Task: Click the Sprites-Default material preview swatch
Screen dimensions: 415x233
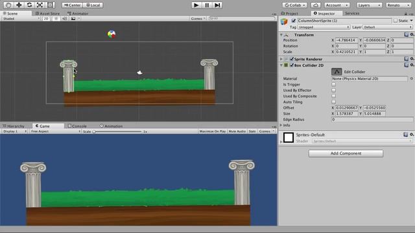Action: click(x=289, y=137)
